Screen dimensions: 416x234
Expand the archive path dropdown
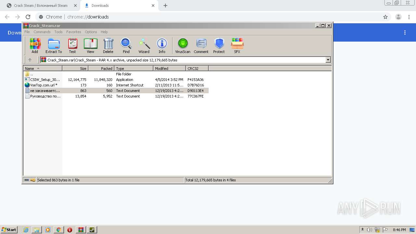pyautogui.click(x=328, y=60)
